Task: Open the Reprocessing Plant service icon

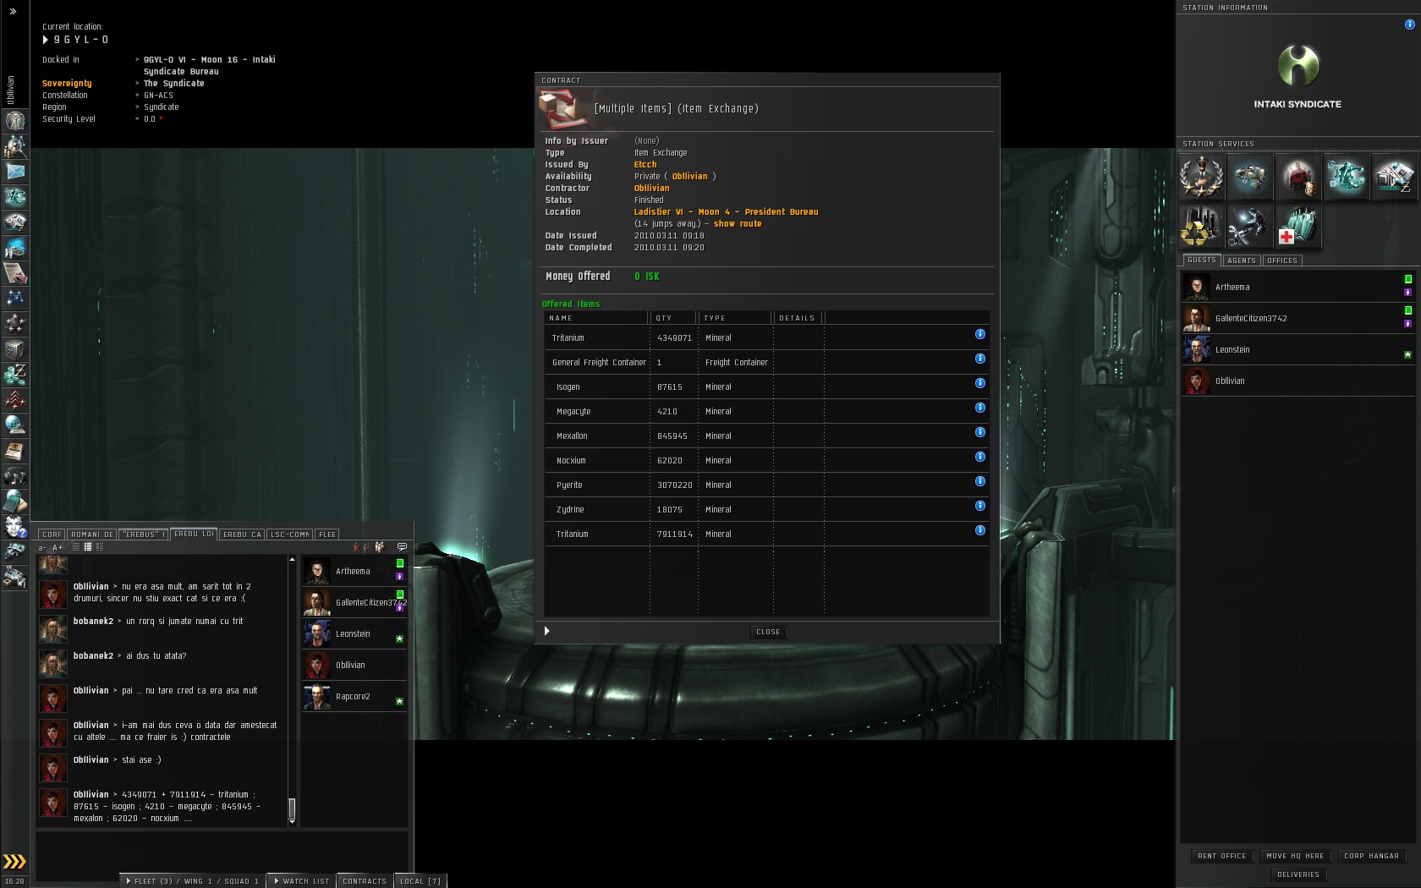Action: [x=1201, y=225]
